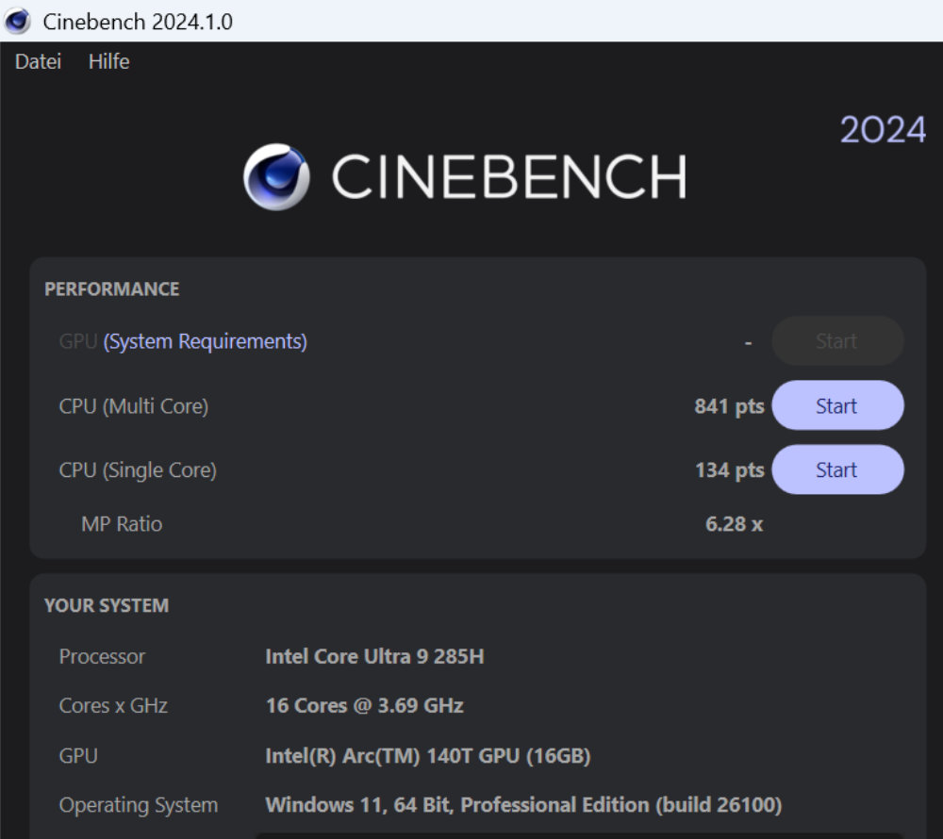The image size is (943, 839).
Task: Click the disabled GPU Start button
Action: point(836,341)
